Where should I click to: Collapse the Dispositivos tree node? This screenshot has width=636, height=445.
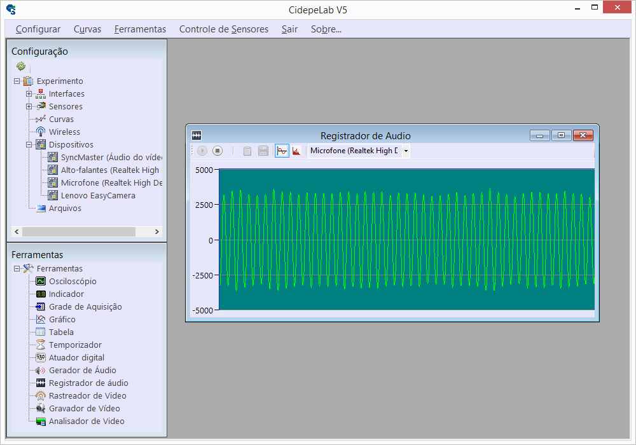click(29, 145)
